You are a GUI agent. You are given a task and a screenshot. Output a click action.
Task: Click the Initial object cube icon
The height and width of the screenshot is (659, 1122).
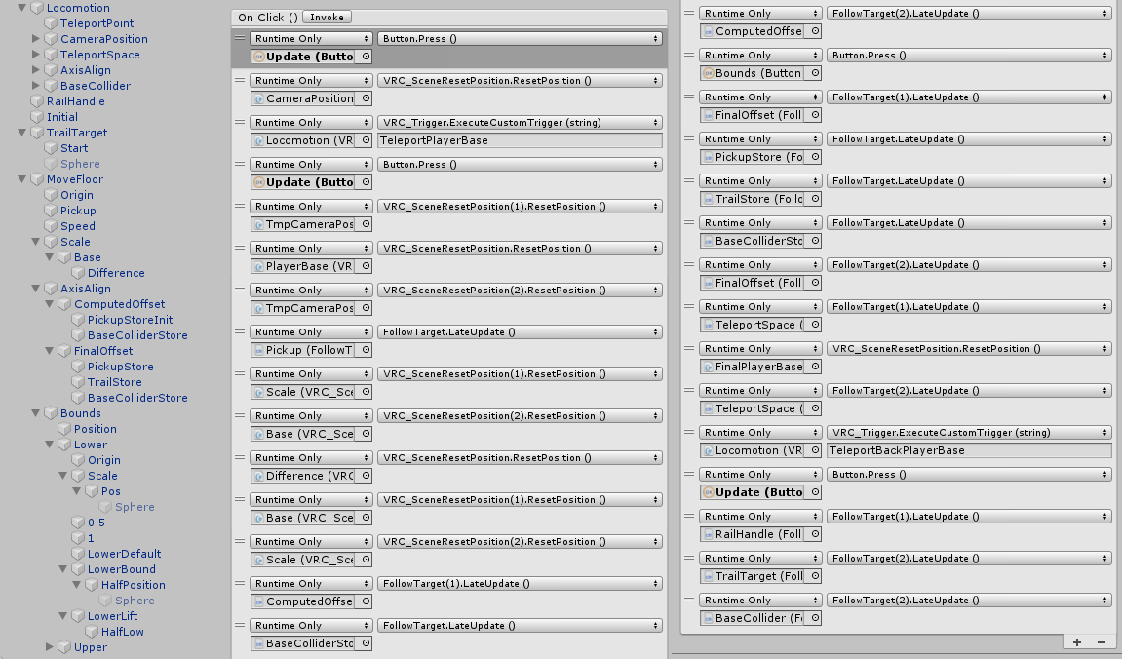(37, 117)
